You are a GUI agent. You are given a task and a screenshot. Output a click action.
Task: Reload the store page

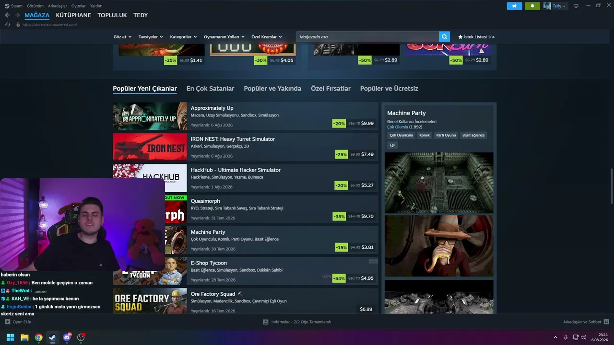8,24
